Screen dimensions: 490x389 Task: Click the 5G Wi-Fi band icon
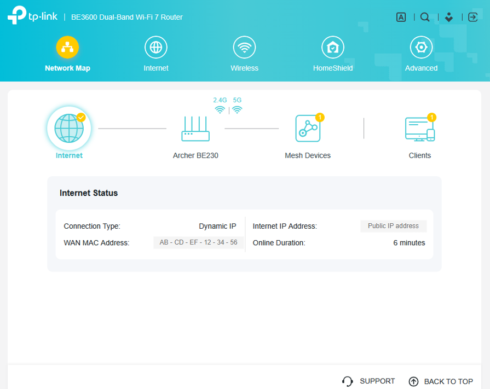(x=237, y=110)
